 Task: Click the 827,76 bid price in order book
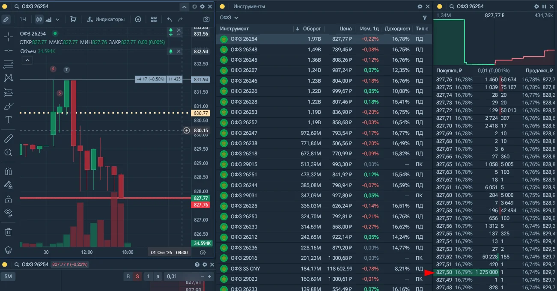pyautogui.click(x=444, y=80)
